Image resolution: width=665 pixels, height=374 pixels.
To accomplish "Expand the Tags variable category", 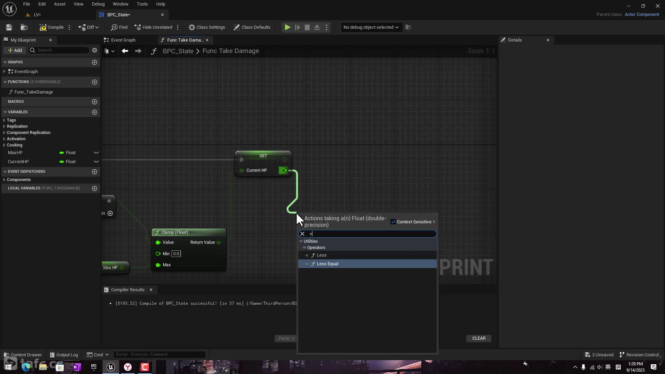I will (4, 120).
